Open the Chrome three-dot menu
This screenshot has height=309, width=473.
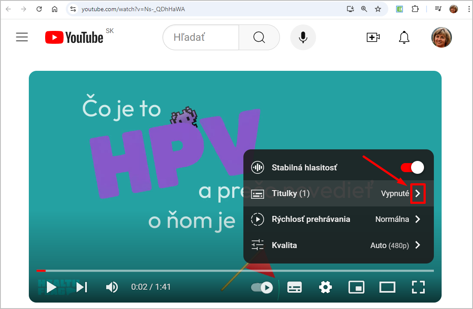click(469, 9)
